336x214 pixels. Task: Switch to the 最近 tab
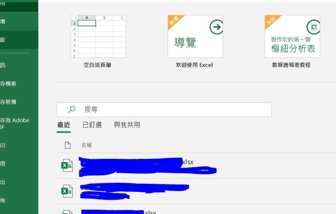64,125
